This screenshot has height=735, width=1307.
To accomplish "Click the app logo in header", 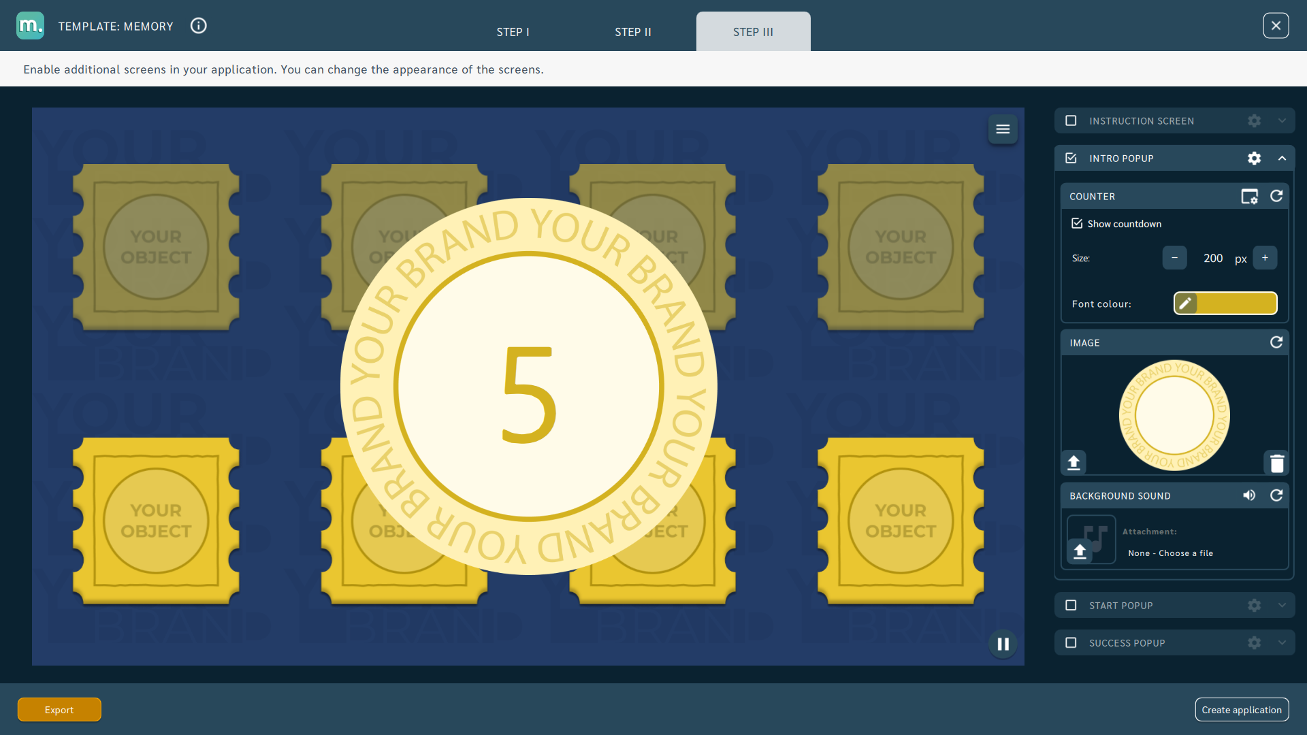I will click(30, 26).
